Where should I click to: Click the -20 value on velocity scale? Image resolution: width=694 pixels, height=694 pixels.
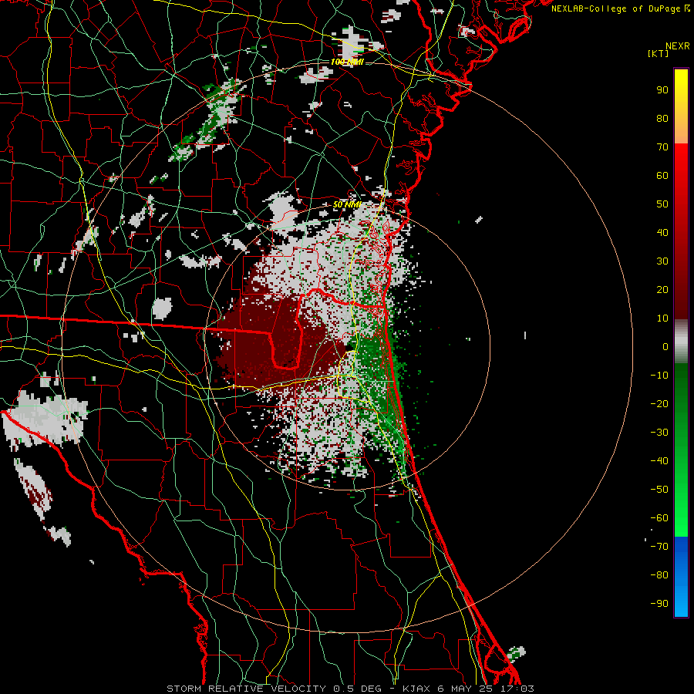pyautogui.click(x=659, y=404)
